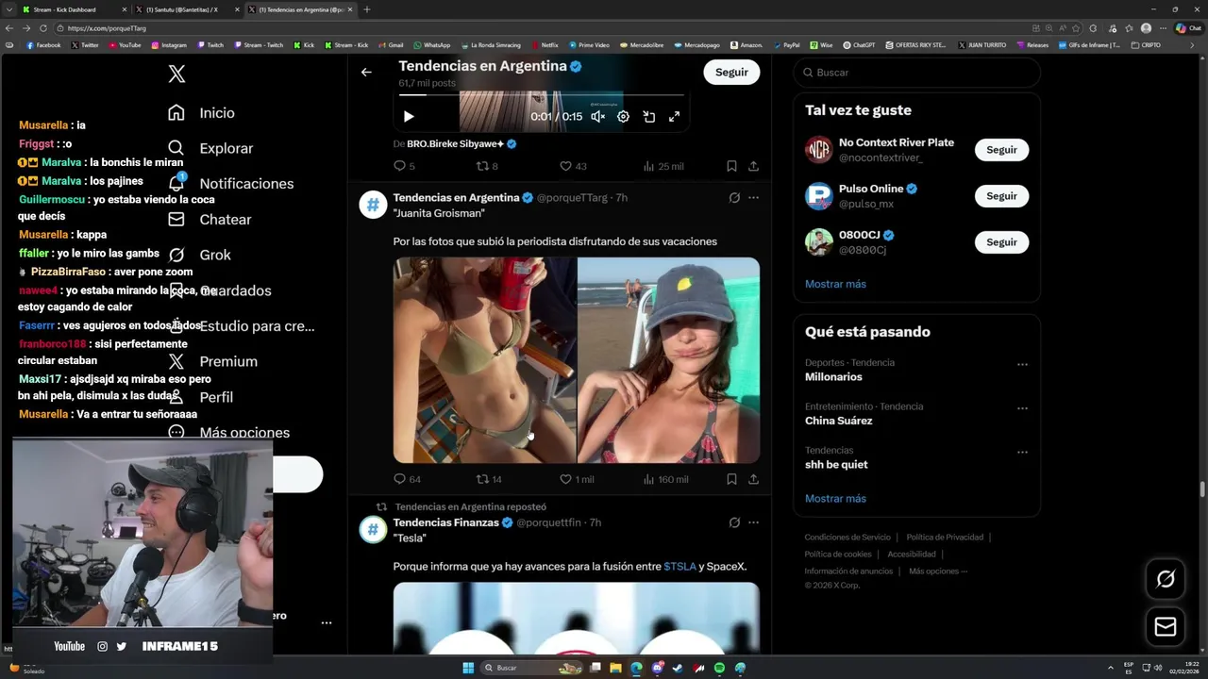Like the post with 1 mil likes
The image size is (1208, 679).
point(577,479)
